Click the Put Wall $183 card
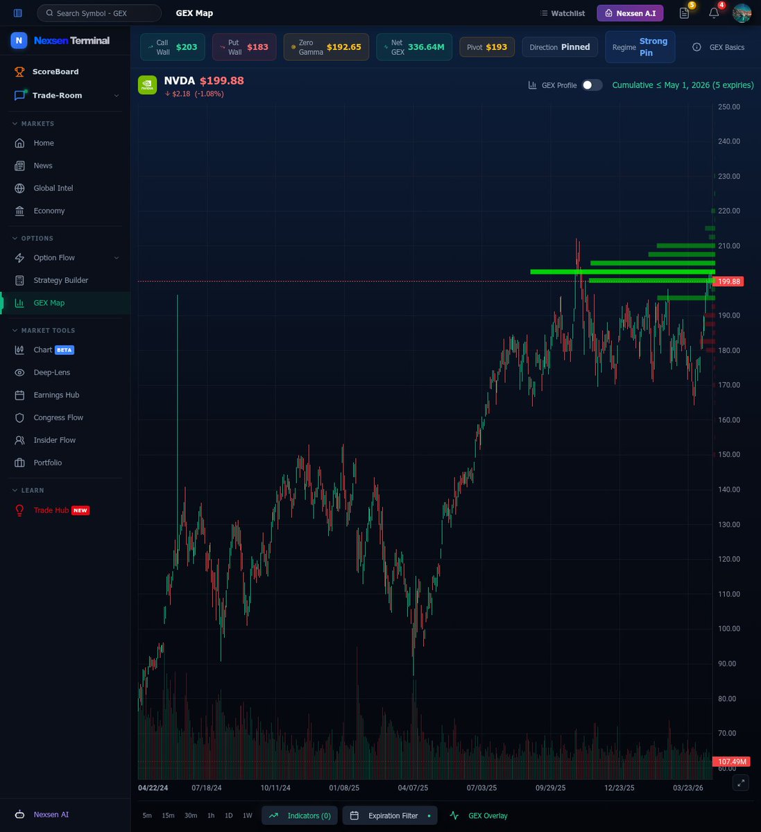Screen dimensions: 761x832 [x=244, y=47]
